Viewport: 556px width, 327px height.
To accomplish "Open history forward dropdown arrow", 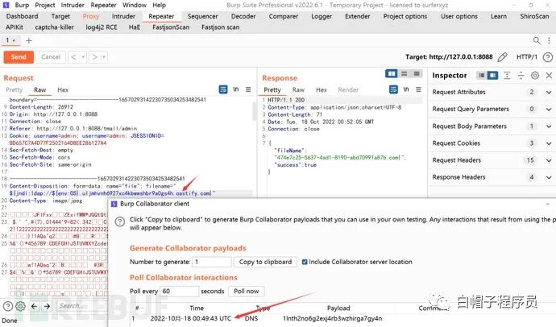I will click(104, 57).
